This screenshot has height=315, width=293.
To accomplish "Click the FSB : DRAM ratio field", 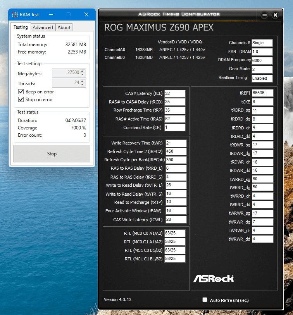I will coord(262,52).
